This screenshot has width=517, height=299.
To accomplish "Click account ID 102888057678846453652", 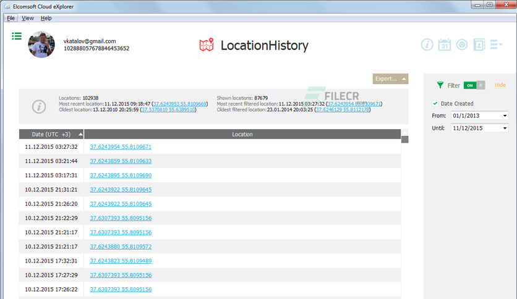I will pos(96,48).
